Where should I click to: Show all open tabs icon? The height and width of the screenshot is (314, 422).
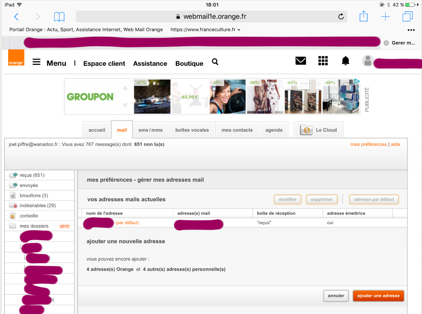[407, 17]
